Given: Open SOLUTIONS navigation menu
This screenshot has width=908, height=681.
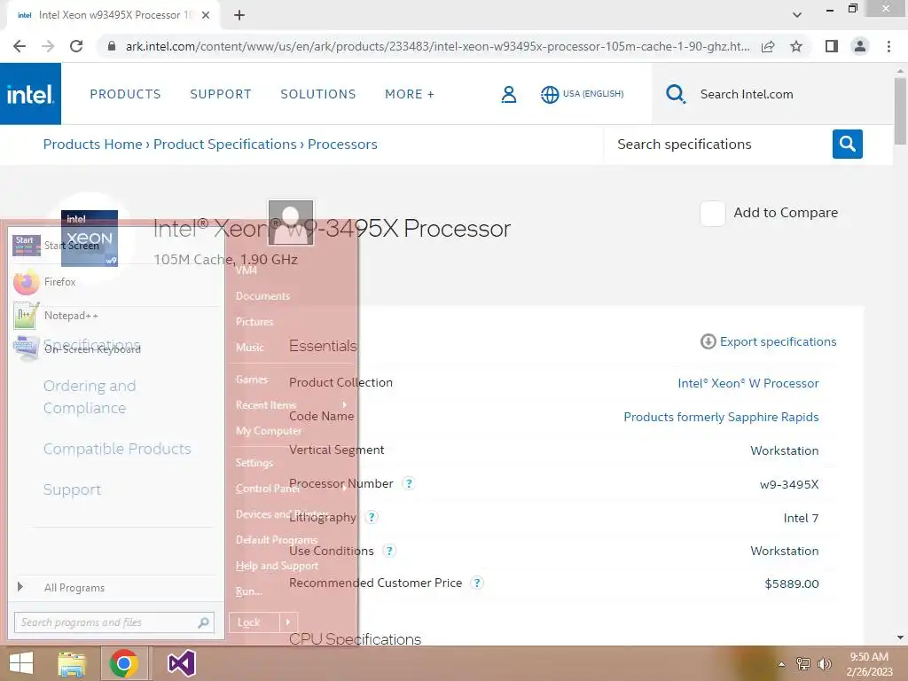Looking at the screenshot, I should tap(318, 94).
